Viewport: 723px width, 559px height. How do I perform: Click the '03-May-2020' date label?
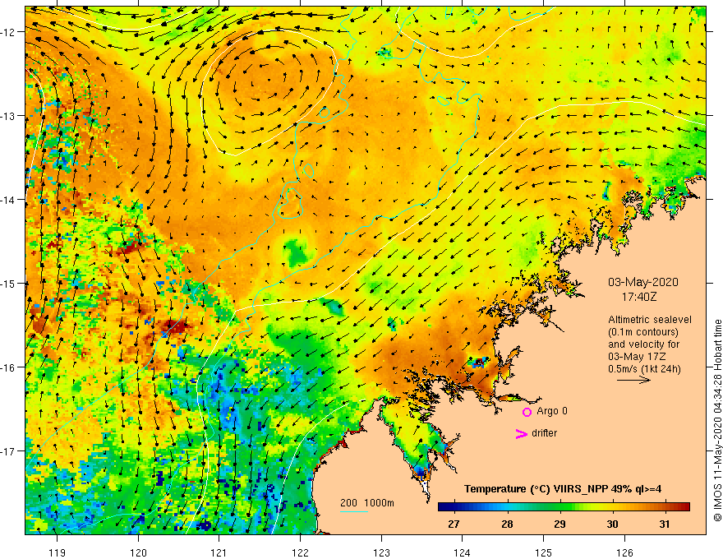coord(642,282)
